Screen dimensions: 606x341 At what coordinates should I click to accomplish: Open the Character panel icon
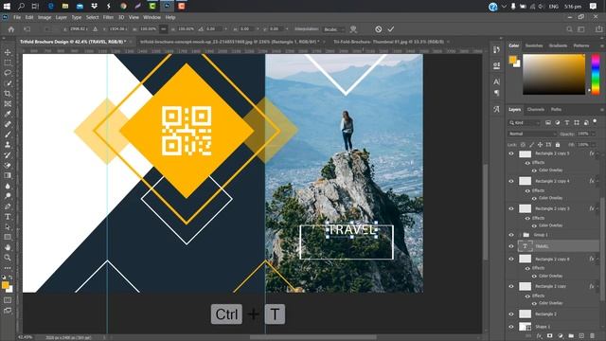[x=496, y=81]
